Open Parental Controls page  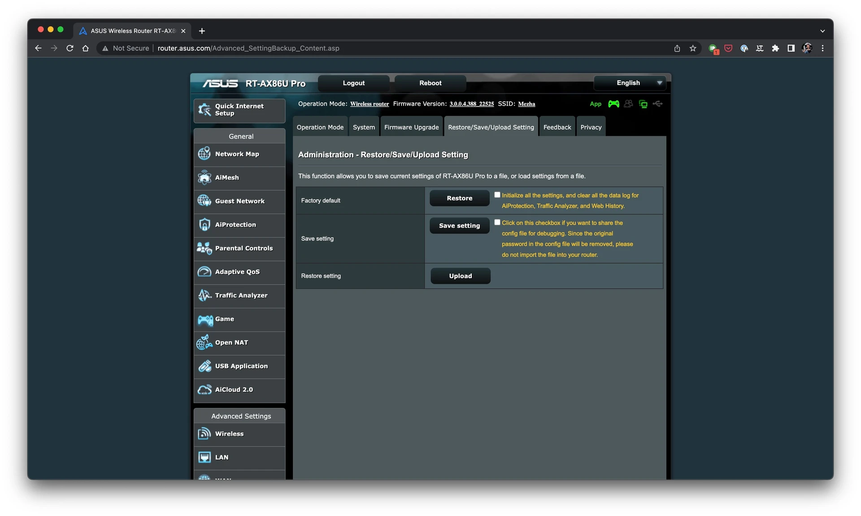pos(239,248)
